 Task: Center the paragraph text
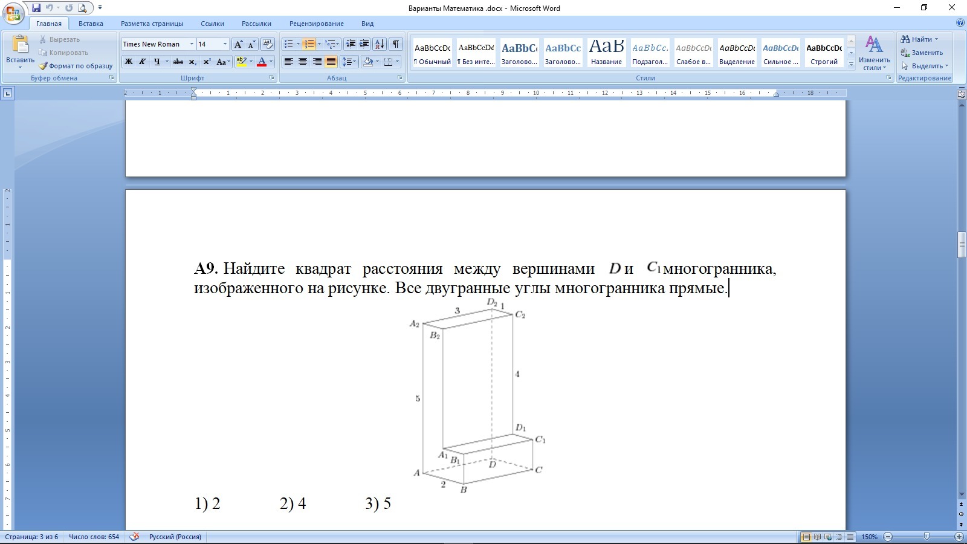pos(303,62)
